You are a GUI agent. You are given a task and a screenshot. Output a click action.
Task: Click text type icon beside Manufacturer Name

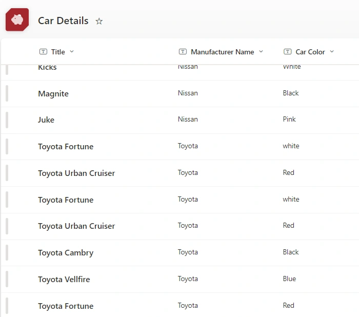(x=183, y=51)
